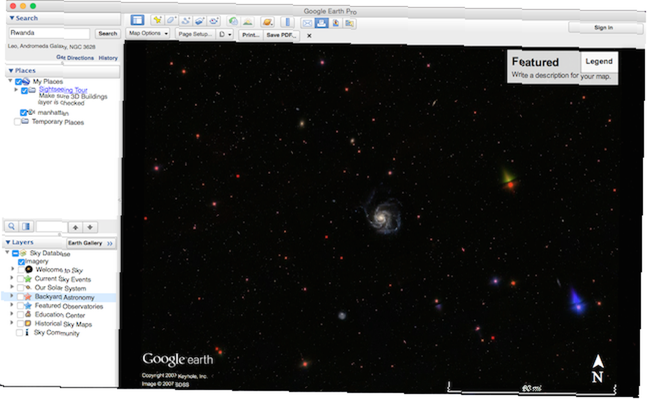647x399 pixels.
Task: Add a placemark with the yellow pushpin icon
Action: point(157,20)
